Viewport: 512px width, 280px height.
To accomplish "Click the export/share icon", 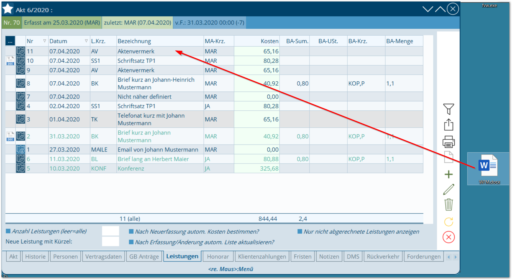I will [x=449, y=125].
